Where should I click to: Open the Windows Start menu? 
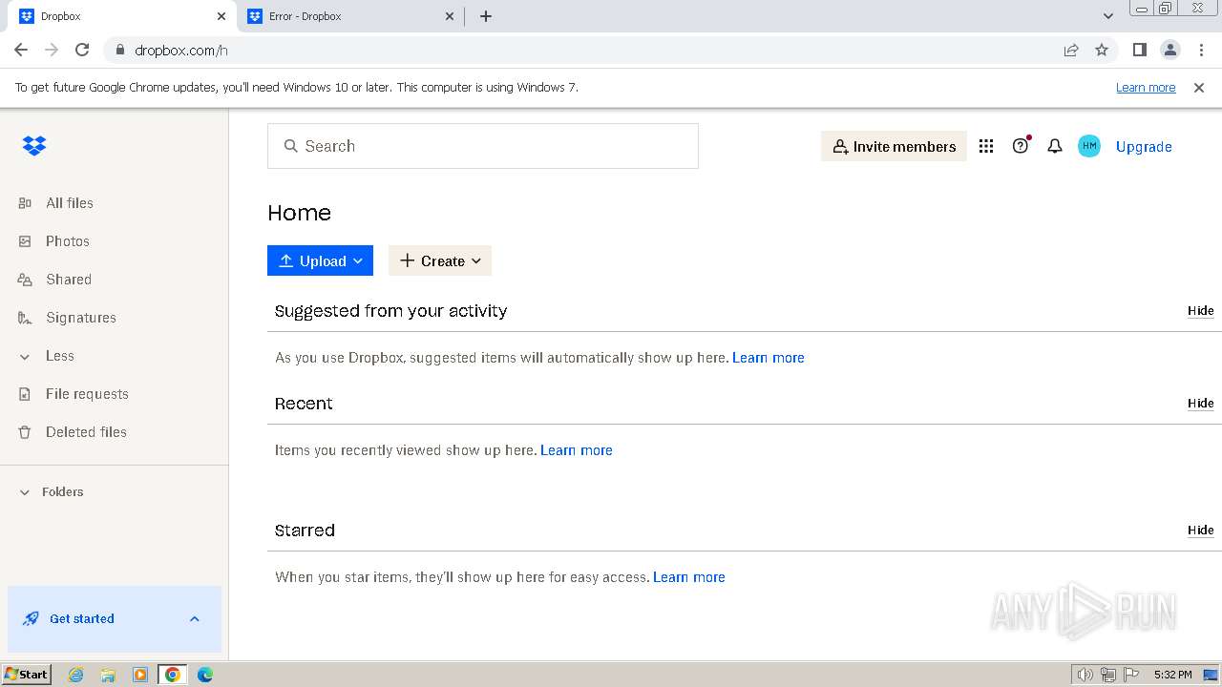(27, 675)
